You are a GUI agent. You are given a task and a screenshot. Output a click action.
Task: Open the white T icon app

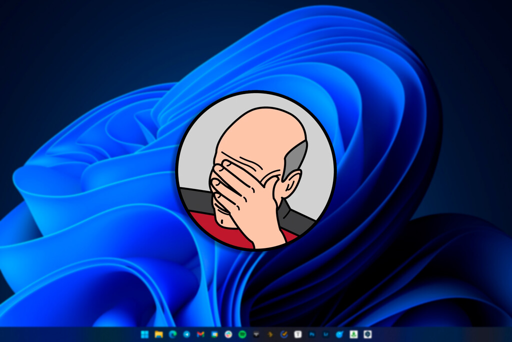tap(298, 334)
